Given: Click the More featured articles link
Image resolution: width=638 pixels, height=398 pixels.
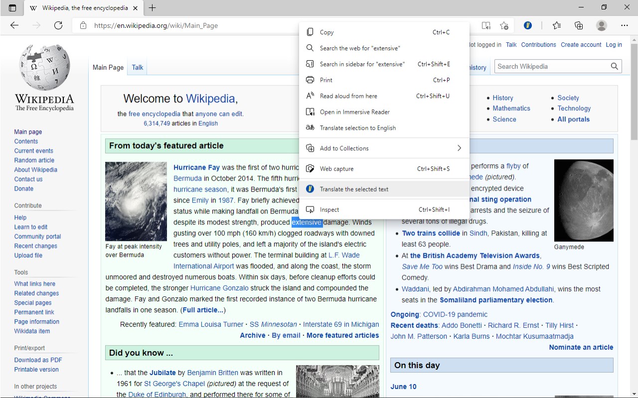Looking at the screenshot, I should point(343,335).
